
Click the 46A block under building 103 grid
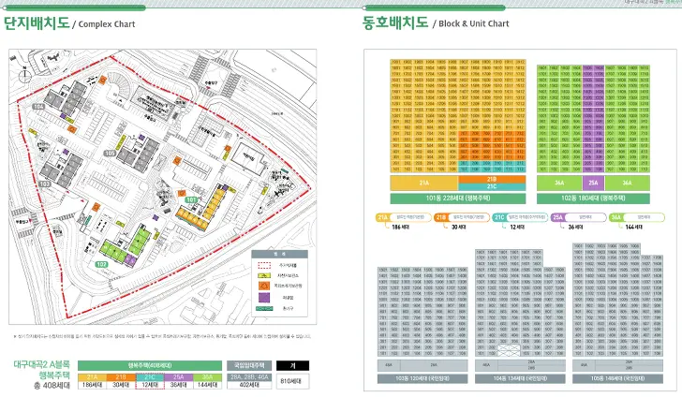[389, 365]
